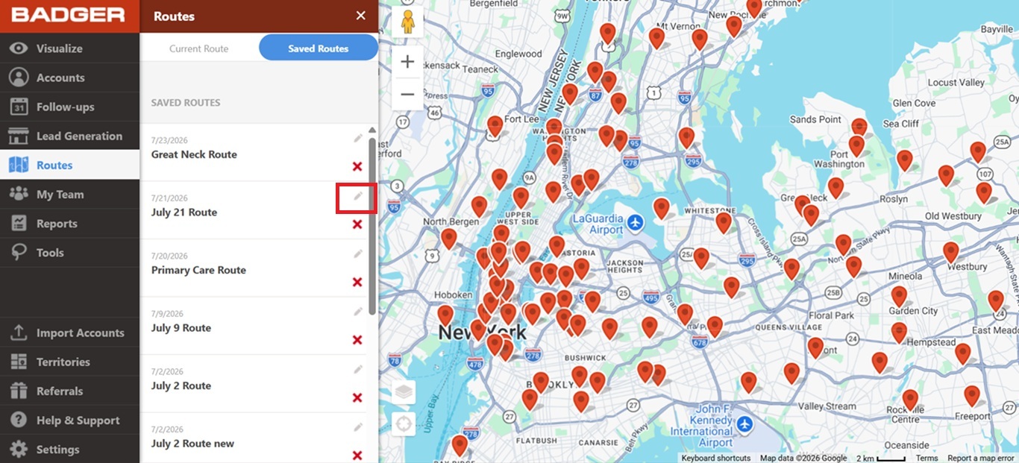The image size is (1019, 463).
Task: Select the account pin on Port Washington
Action: click(856, 145)
